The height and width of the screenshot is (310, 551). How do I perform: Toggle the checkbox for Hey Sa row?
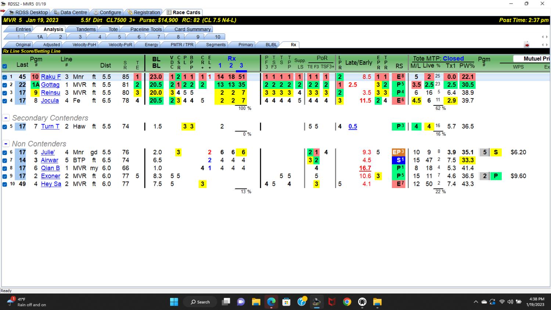(x=4, y=184)
